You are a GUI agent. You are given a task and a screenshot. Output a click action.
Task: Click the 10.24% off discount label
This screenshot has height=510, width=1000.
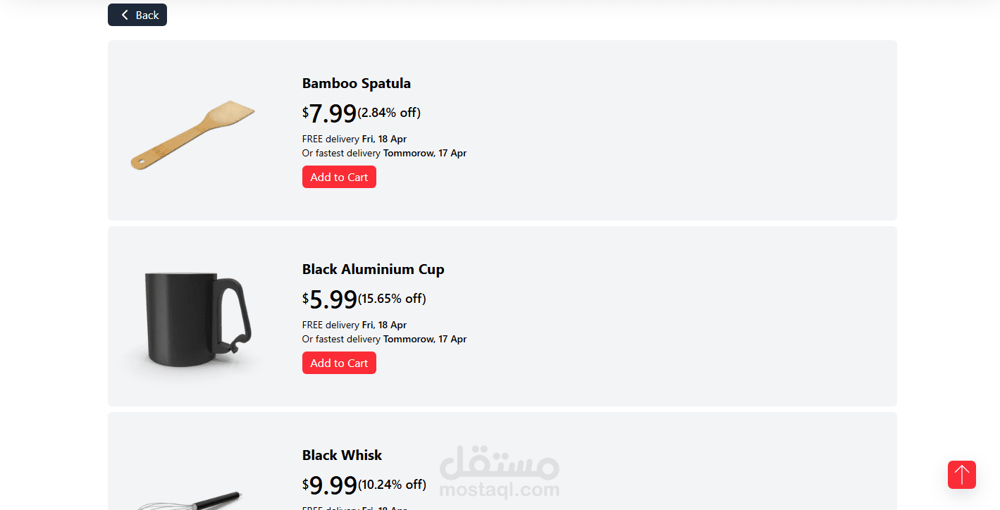click(392, 485)
